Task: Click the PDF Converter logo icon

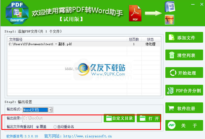Action: click(17, 13)
